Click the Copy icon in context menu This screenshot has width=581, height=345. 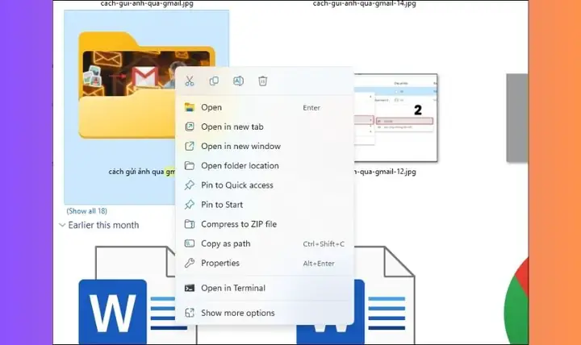(x=214, y=81)
